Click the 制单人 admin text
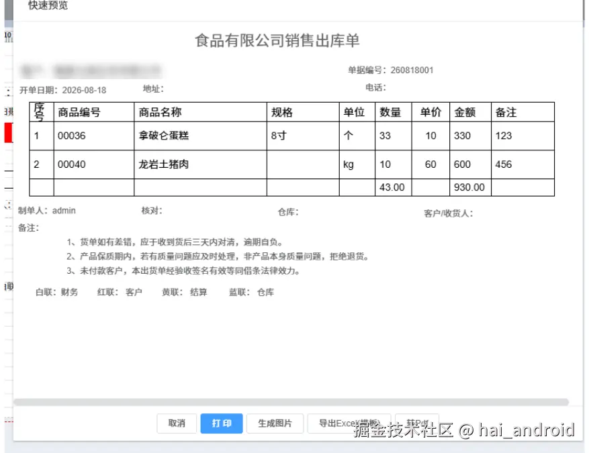Screen dimensions: 589x453 pyautogui.click(x=47, y=211)
